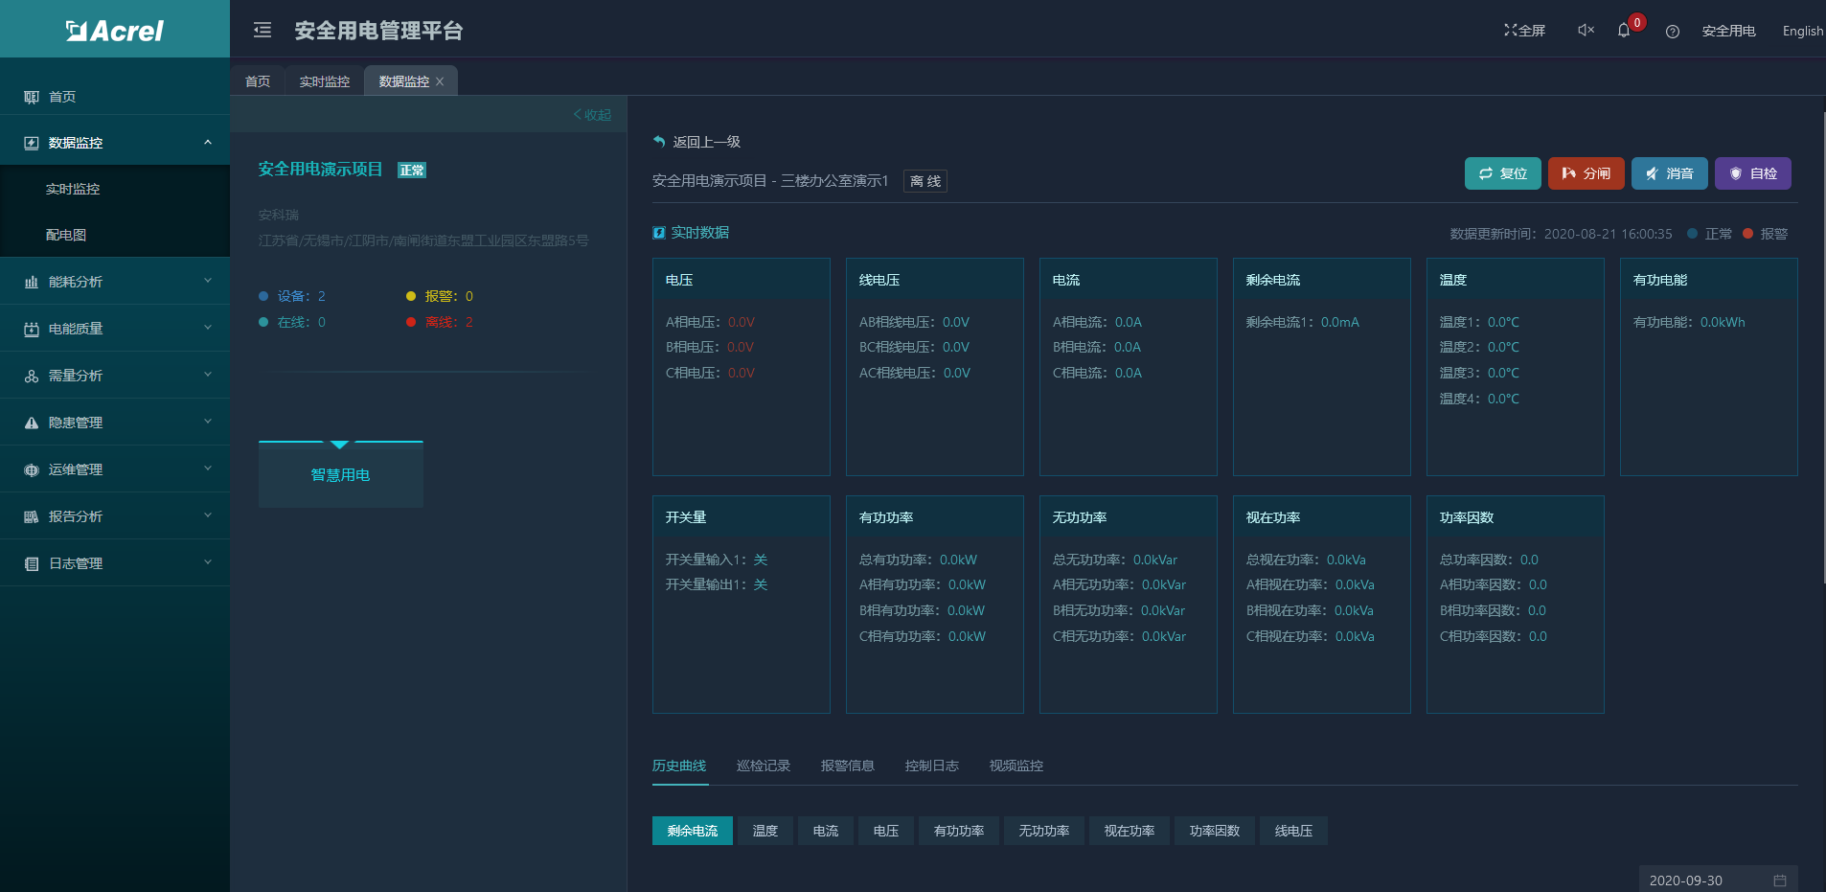The width and height of the screenshot is (1826, 892).
Task: Select the 温度 history curve option
Action: (x=765, y=831)
